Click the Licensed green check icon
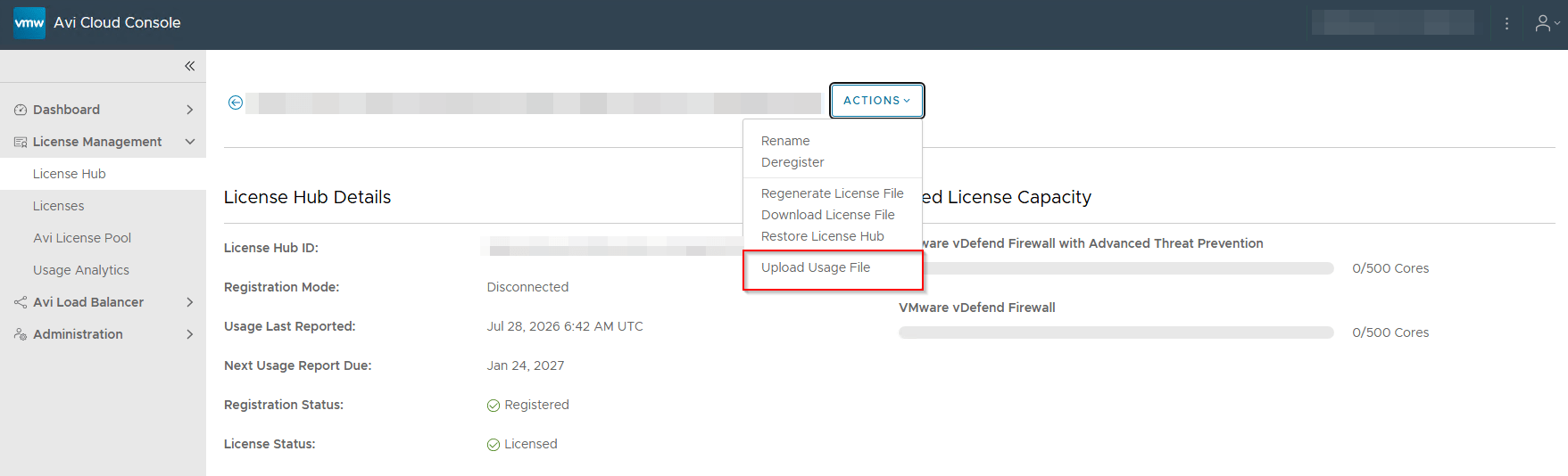The image size is (1568, 476). [494, 445]
